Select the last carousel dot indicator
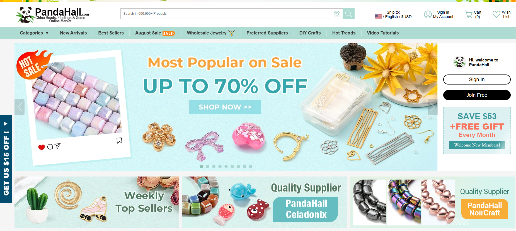The width and height of the screenshot is (516, 231). [251, 167]
